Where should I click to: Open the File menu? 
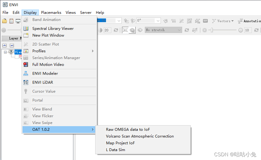pyautogui.click(x=5, y=13)
